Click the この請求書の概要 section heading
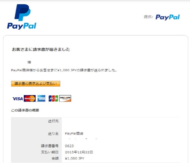The width and height of the screenshot is (190, 163). point(25,110)
